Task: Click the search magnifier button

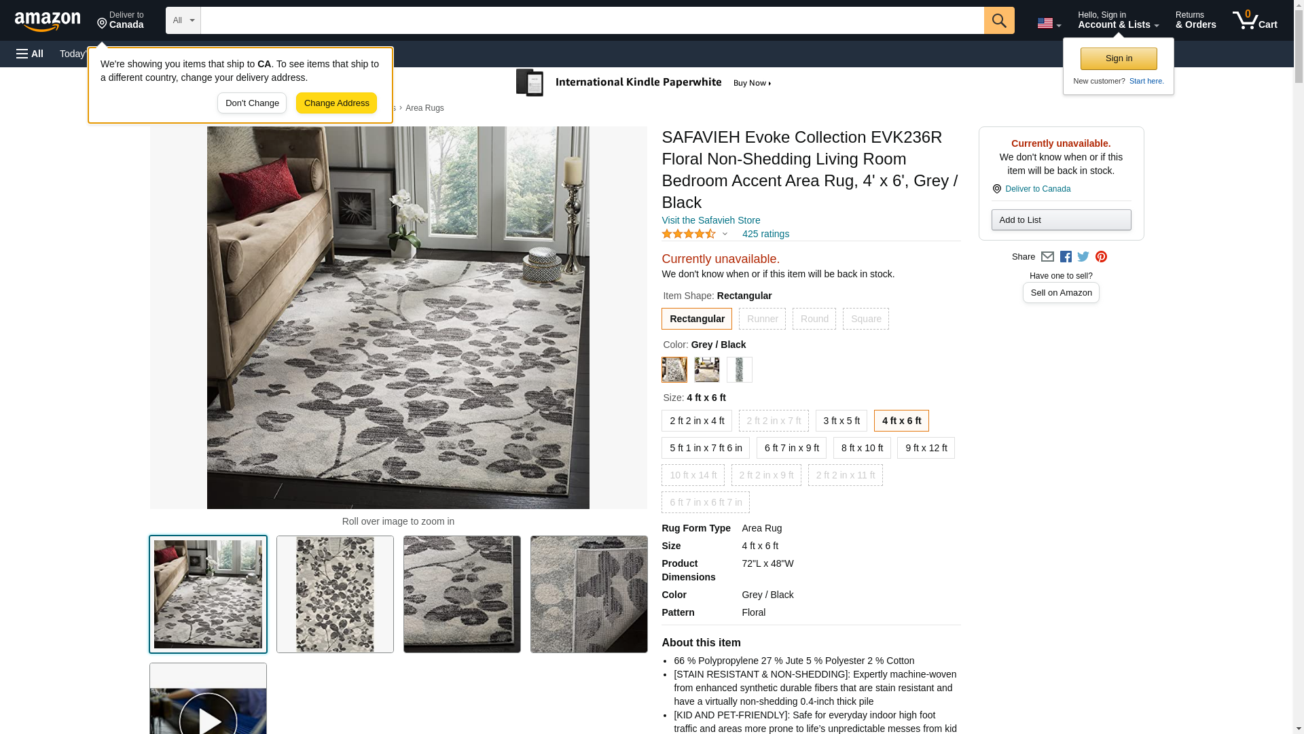Action: click(x=998, y=20)
